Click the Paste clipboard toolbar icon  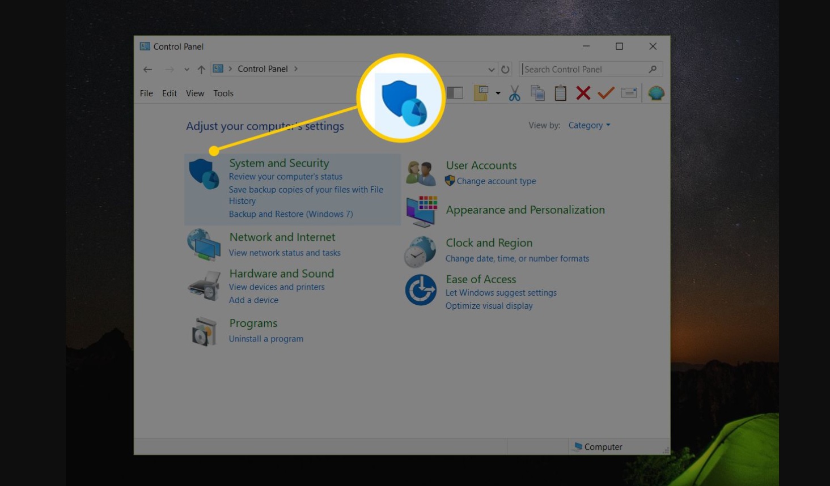[560, 93]
